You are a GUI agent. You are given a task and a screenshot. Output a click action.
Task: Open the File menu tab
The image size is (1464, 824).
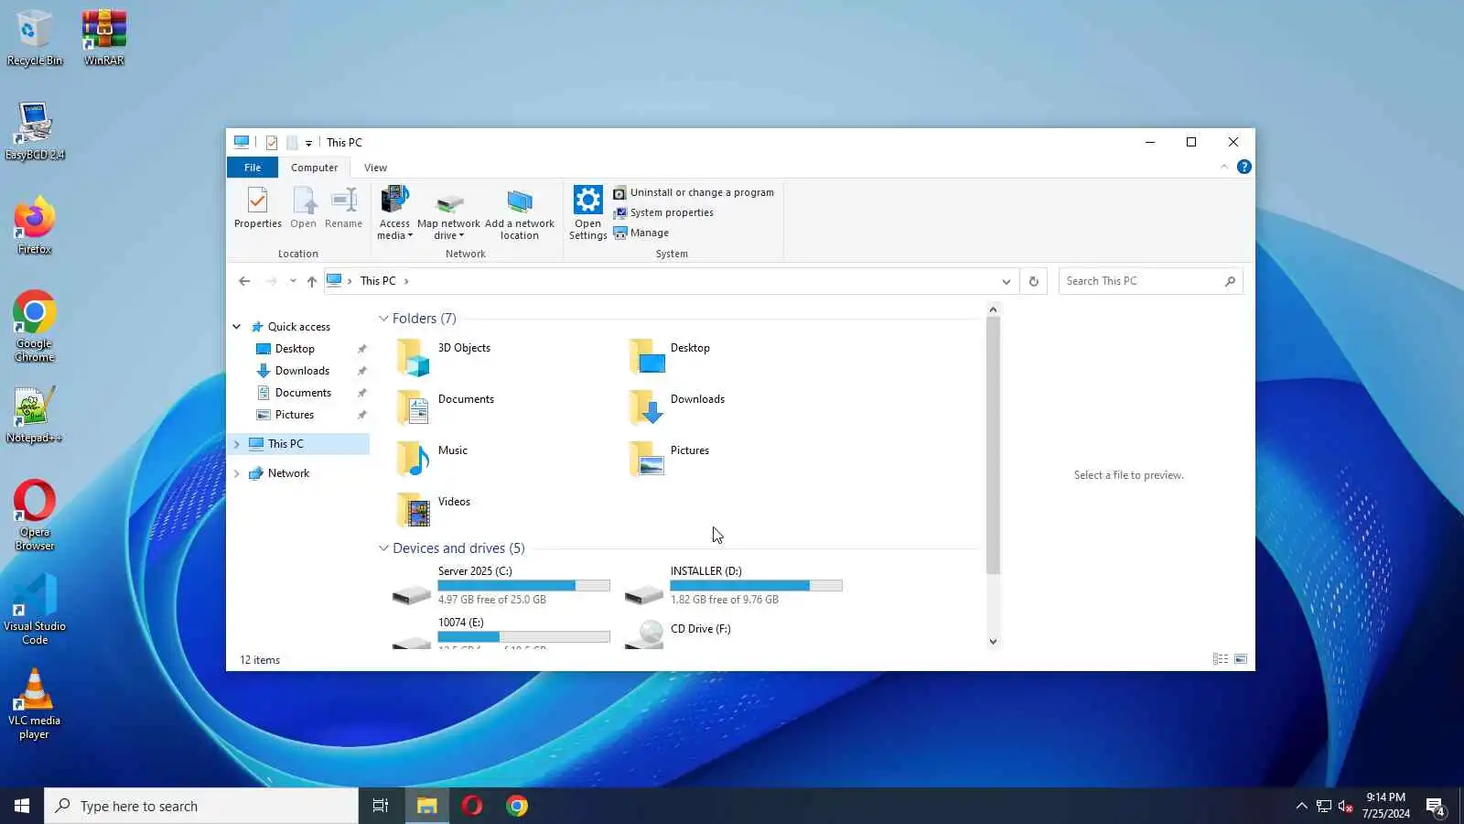click(x=253, y=168)
